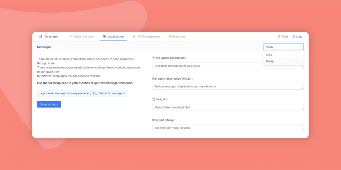
Task: Open the Cloud functions tab
Action: (x=81, y=37)
